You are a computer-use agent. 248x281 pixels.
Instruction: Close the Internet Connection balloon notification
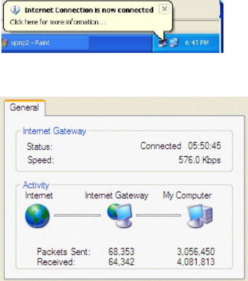pos(164,9)
